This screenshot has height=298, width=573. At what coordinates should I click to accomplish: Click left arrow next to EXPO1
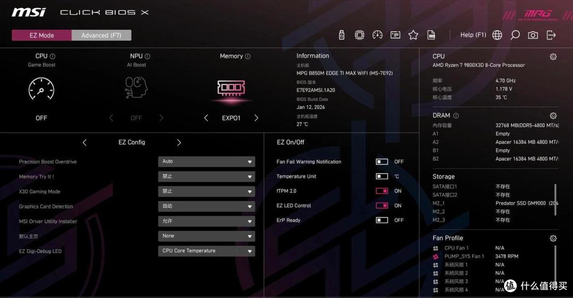(x=206, y=118)
